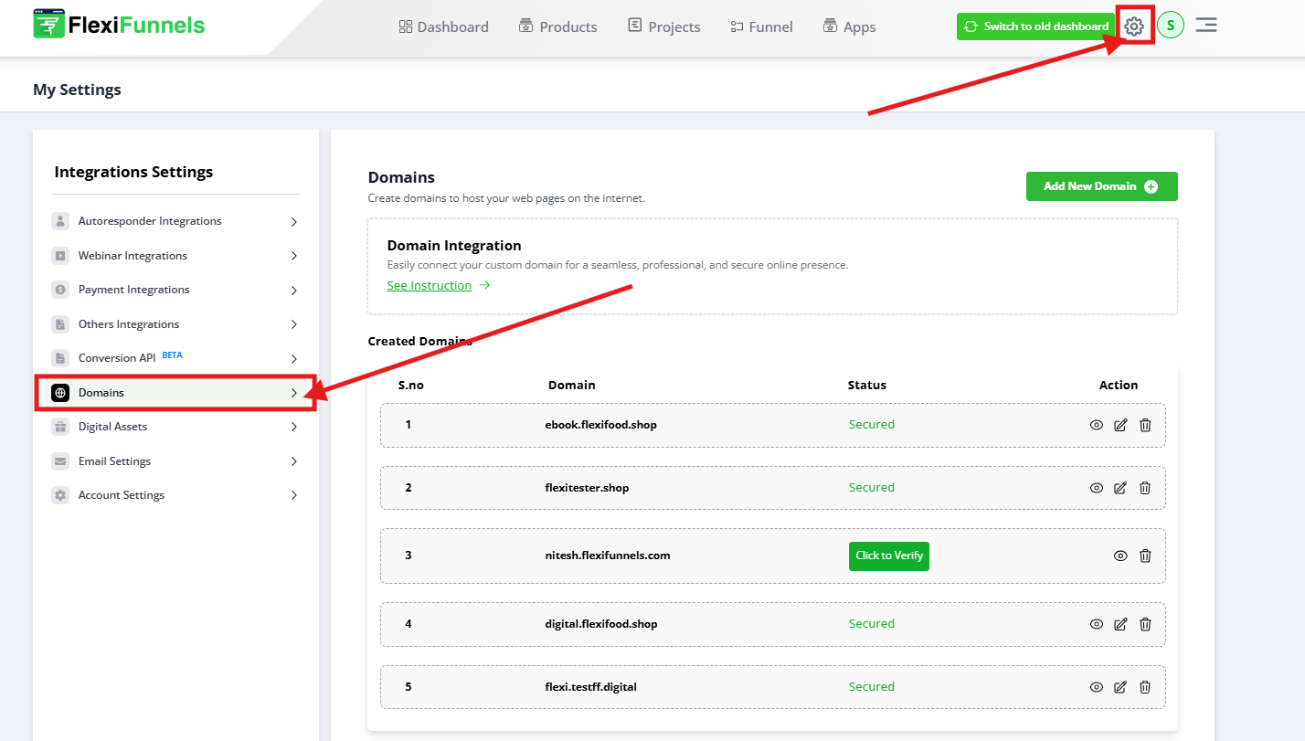Click the Conversion API document icon
Image resolution: width=1305 pixels, height=741 pixels.
pyautogui.click(x=60, y=358)
